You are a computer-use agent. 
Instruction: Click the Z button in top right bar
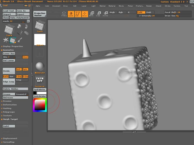181,2
